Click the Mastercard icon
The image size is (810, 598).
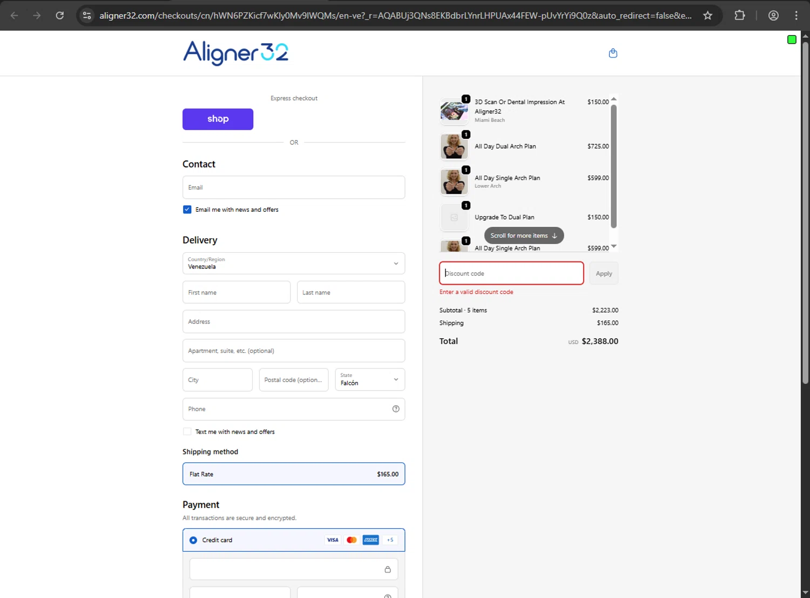point(352,540)
